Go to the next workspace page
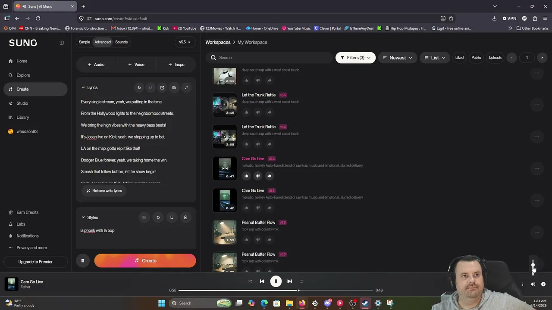The image size is (552, 310). [x=542, y=58]
